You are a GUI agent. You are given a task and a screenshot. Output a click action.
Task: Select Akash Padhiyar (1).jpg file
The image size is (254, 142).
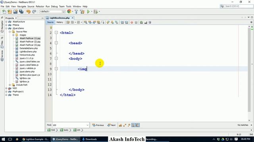[30, 38]
